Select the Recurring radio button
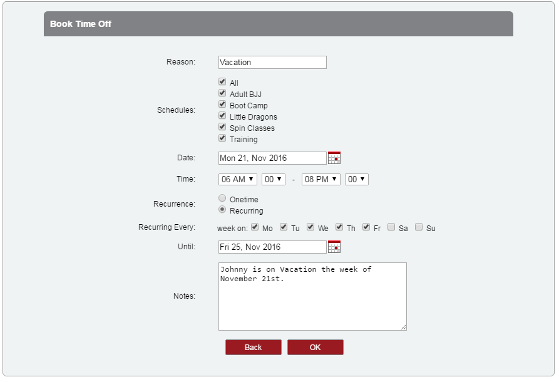Viewport: 559px width, 382px height. click(222, 210)
